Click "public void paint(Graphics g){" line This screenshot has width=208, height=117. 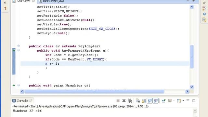tap(59, 85)
